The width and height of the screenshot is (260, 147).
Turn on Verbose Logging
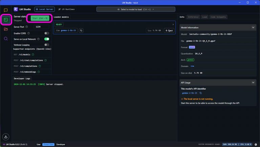point(47,45)
